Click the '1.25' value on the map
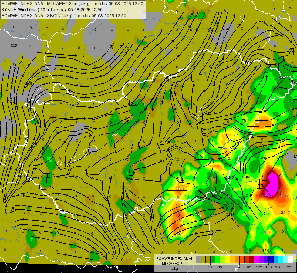This screenshot has width=297, height=273. [x=212, y=178]
